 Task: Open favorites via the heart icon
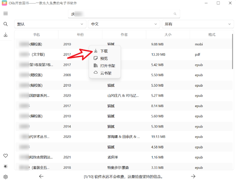6,155
